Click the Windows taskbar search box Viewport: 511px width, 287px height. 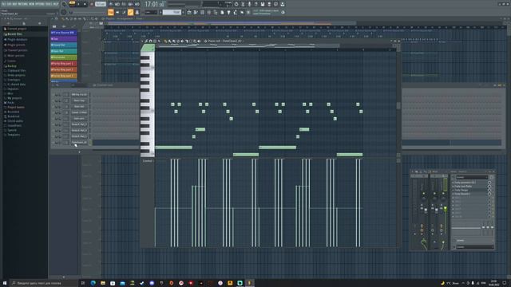click(x=44, y=283)
